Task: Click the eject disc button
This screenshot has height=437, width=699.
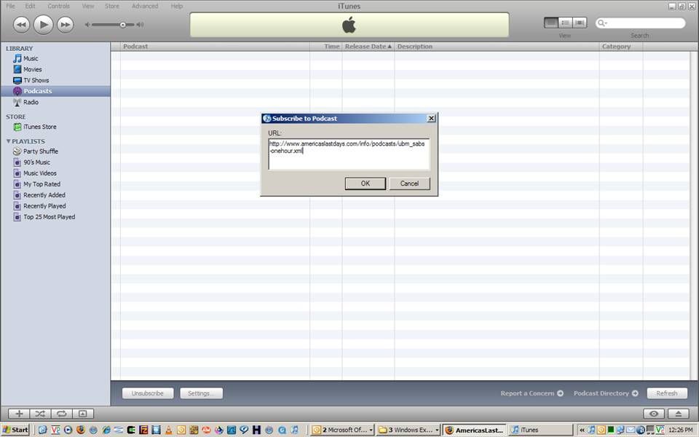Action: click(679, 414)
